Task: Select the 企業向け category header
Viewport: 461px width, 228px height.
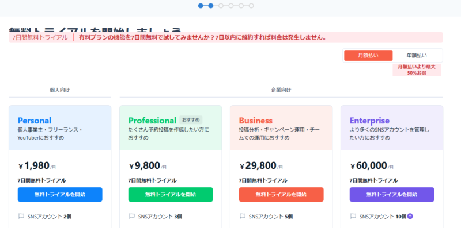Action: [x=281, y=90]
